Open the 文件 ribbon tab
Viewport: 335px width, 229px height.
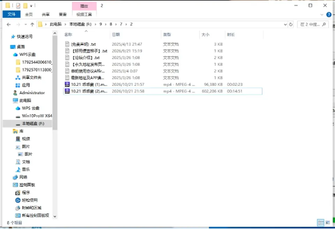click(12, 14)
